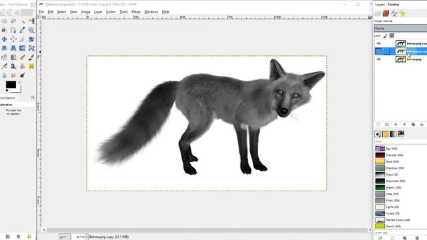Switch to the Layers tab
Screen dimensions: 427x240
(x=378, y=13)
